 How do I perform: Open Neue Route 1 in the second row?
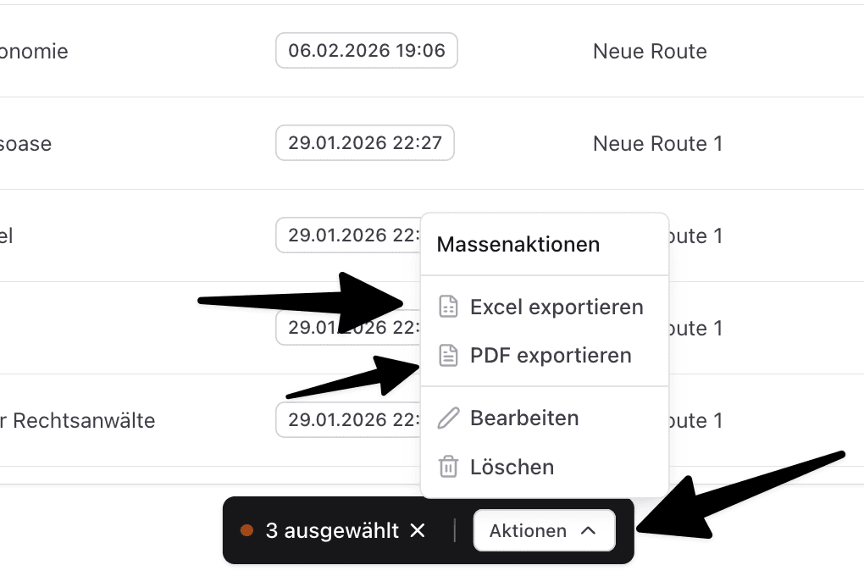point(657,143)
